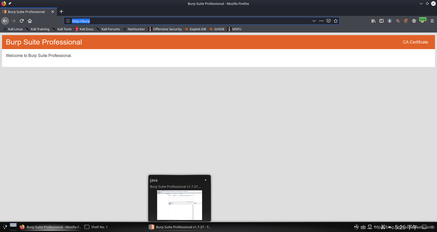Click the desktop pager in taskbar
437x232 pixels.
[13, 227]
